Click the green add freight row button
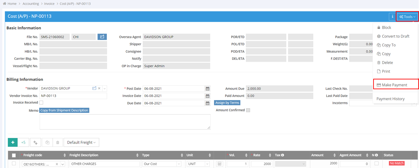This screenshot has width=419, height=168. [x=12, y=143]
